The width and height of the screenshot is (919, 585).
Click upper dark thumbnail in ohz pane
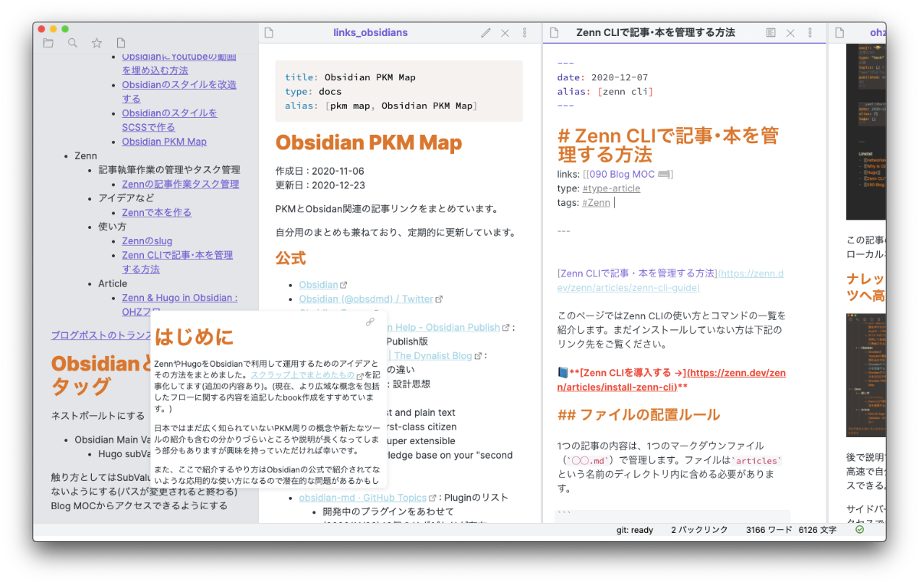(866, 132)
